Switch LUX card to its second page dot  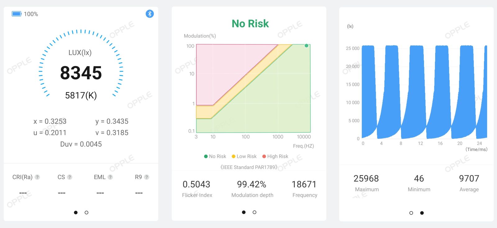86,212
